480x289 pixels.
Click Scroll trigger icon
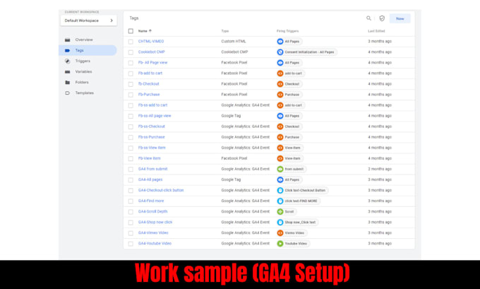(280, 211)
